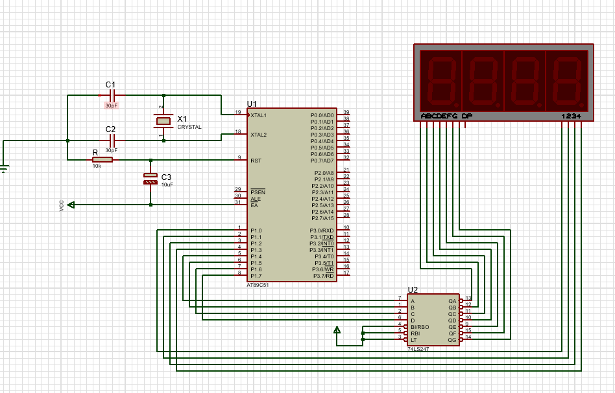Click the X1 reference label
This screenshot has height=393, width=615.
click(182, 119)
